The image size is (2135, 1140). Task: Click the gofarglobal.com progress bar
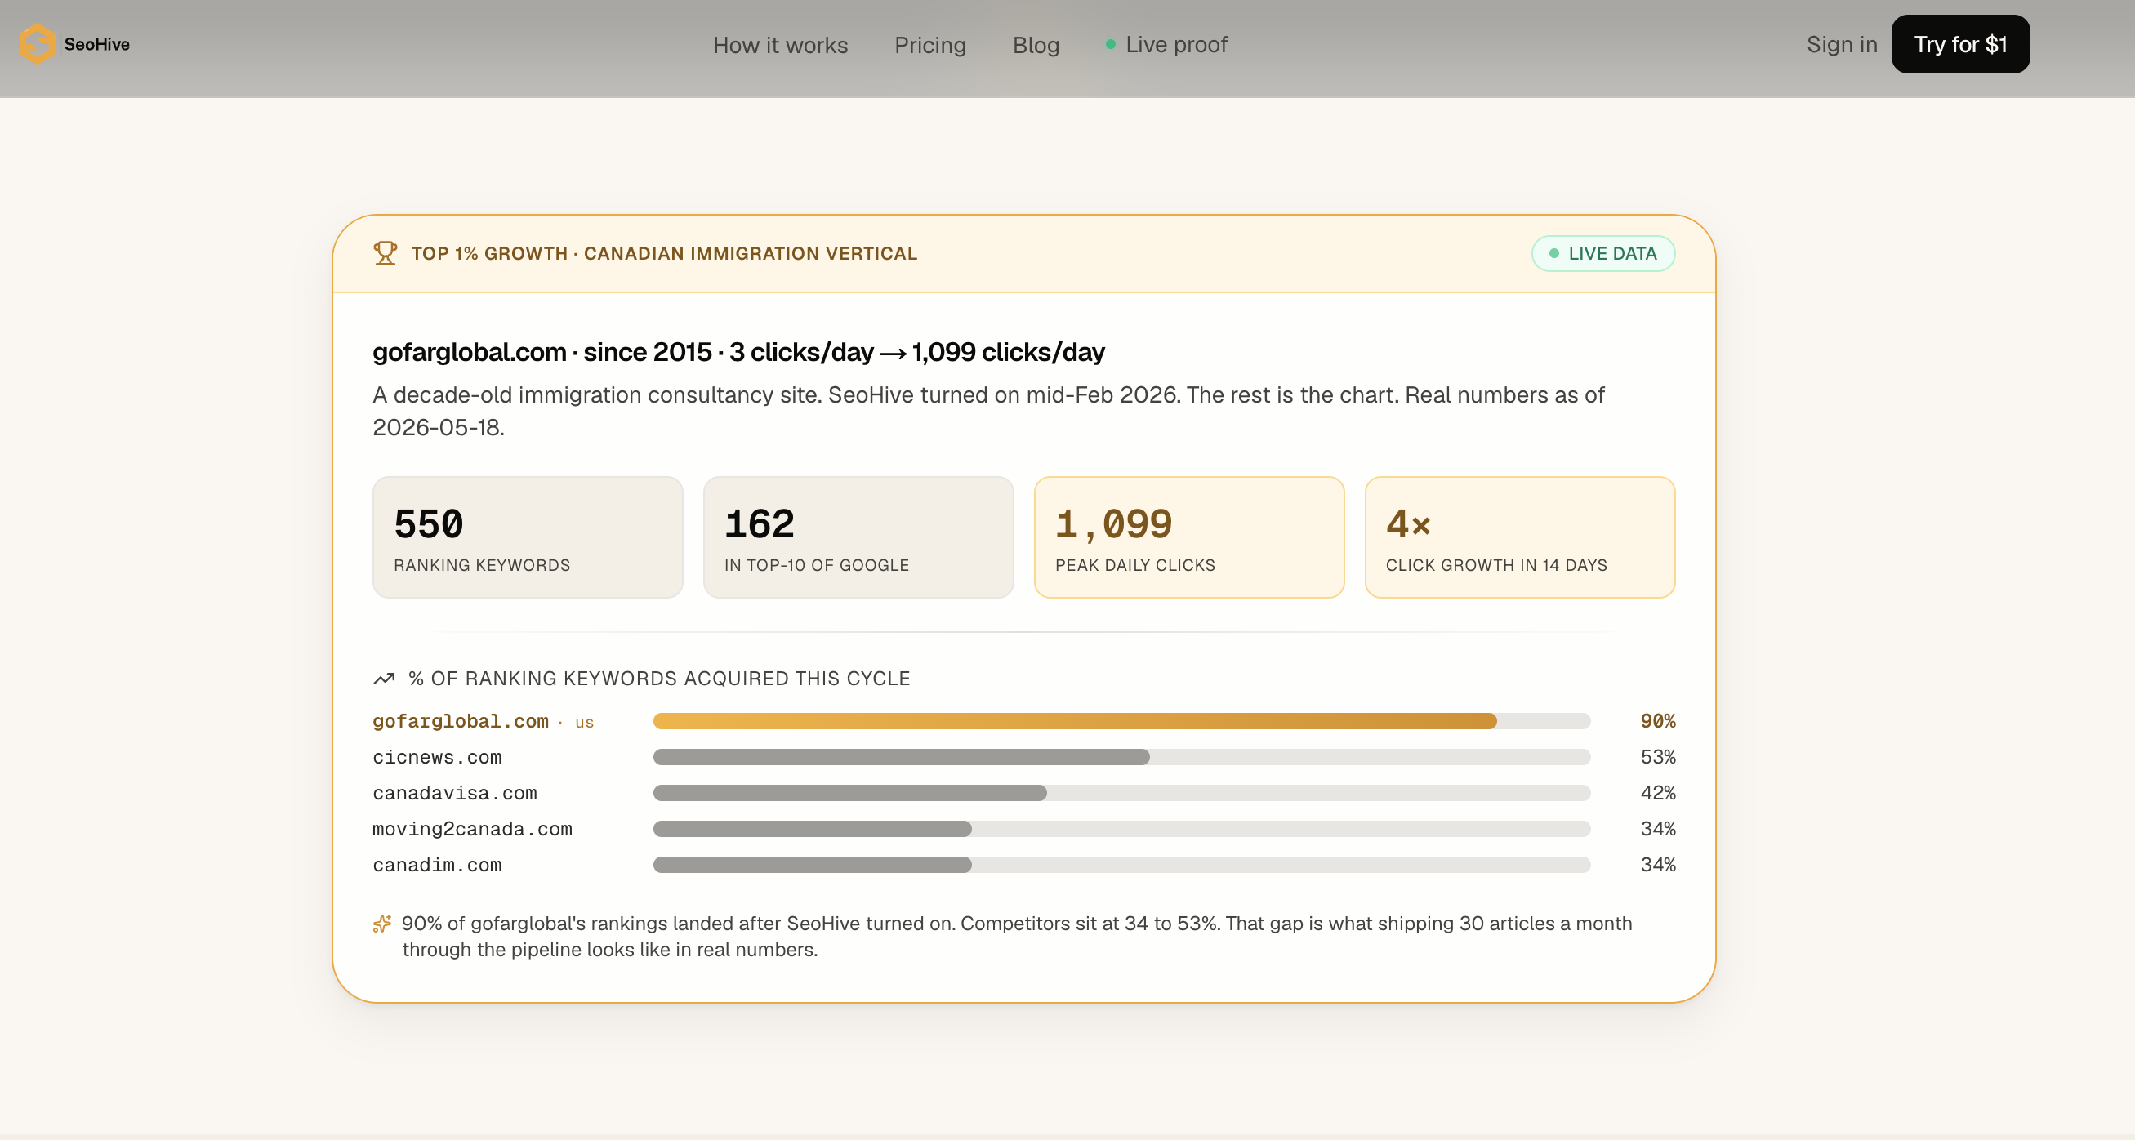(x=1121, y=721)
